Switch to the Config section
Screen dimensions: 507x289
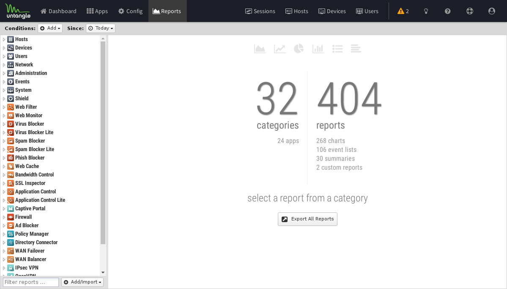(x=130, y=11)
